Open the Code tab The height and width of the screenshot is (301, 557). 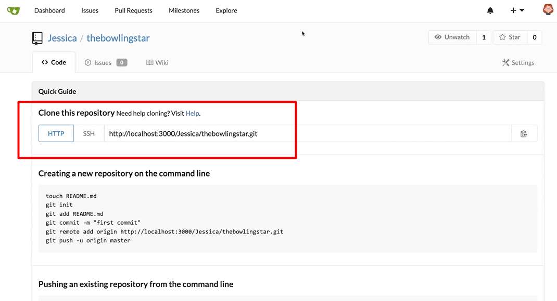coord(54,62)
